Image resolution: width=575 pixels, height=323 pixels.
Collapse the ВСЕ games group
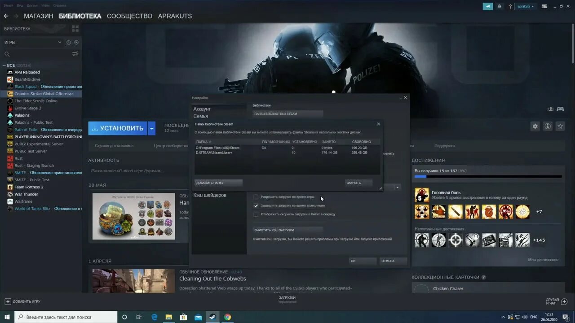pyautogui.click(x=4, y=65)
